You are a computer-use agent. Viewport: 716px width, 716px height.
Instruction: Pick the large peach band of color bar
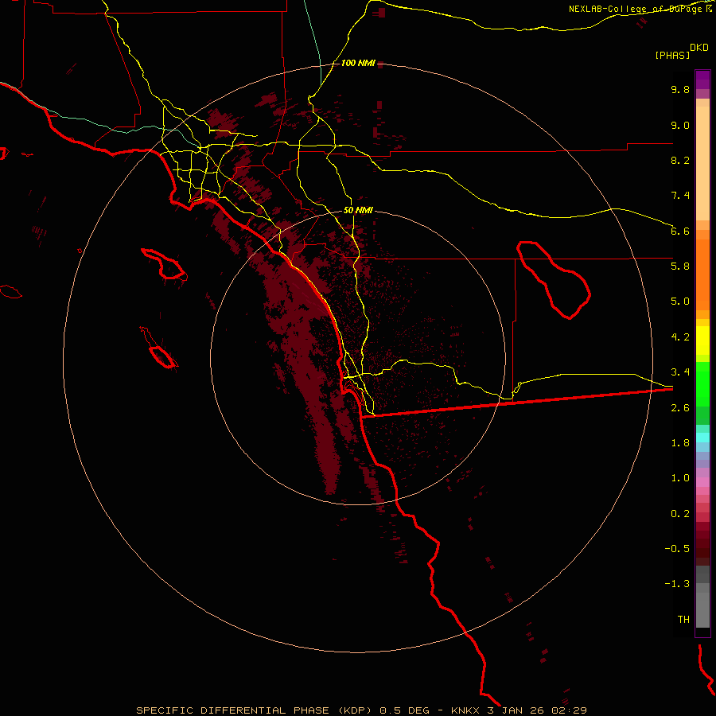(702, 163)
